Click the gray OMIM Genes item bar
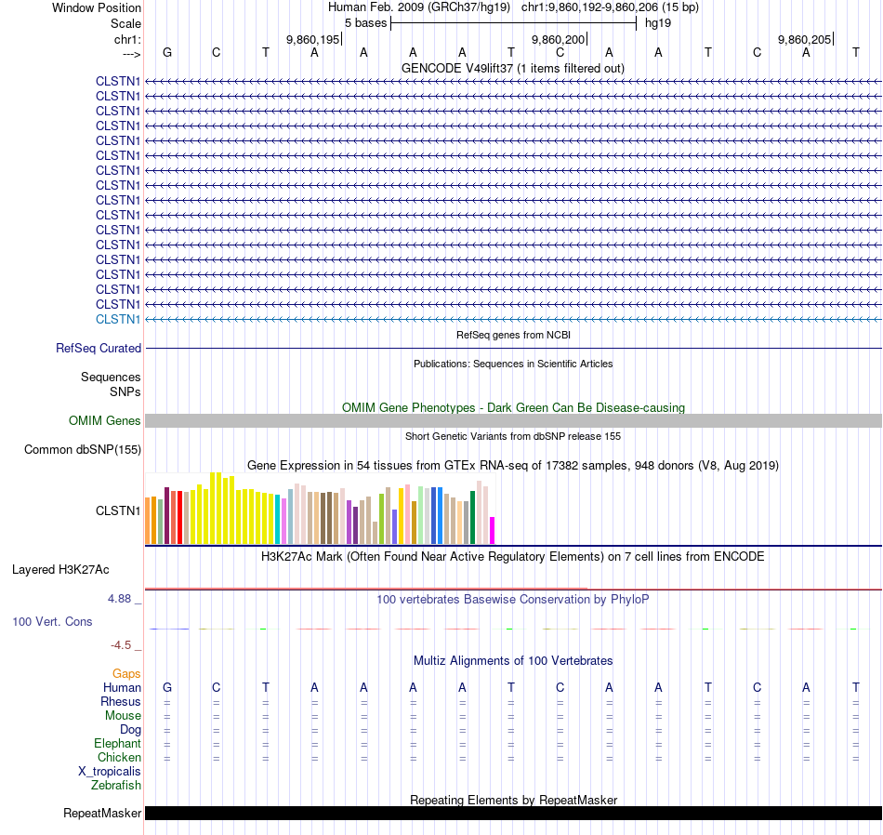 click(513, 421)
